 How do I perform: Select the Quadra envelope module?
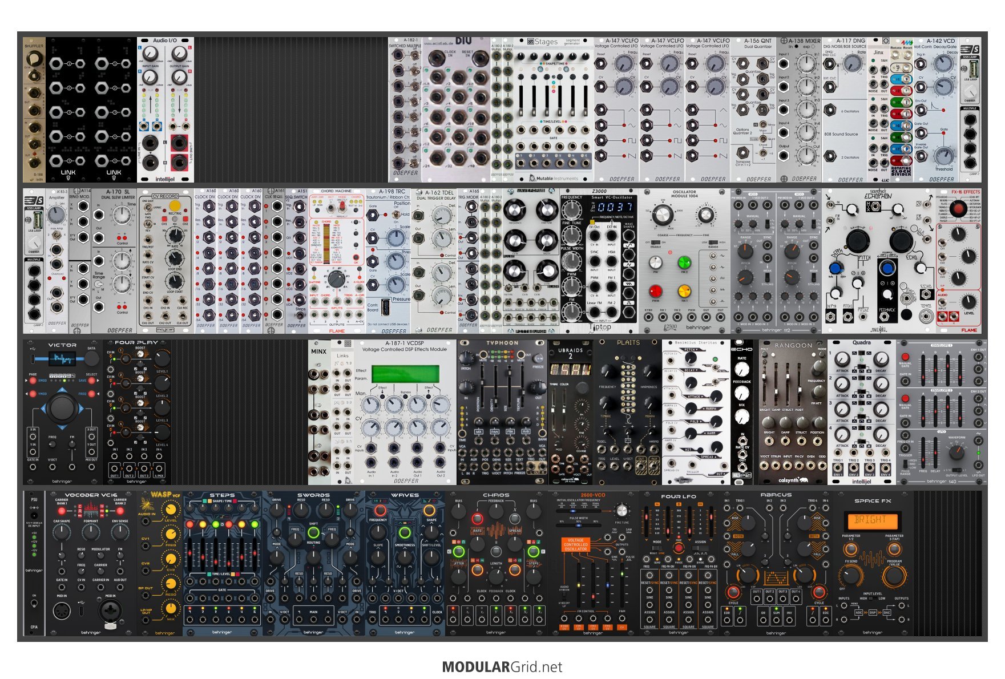pyautogui.click(x=862, y=412)
